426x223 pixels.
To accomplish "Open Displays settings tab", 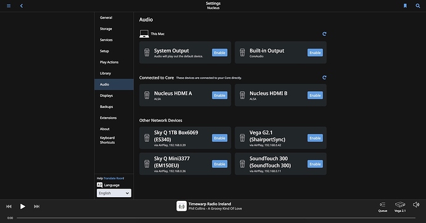I will click(114, 95).
